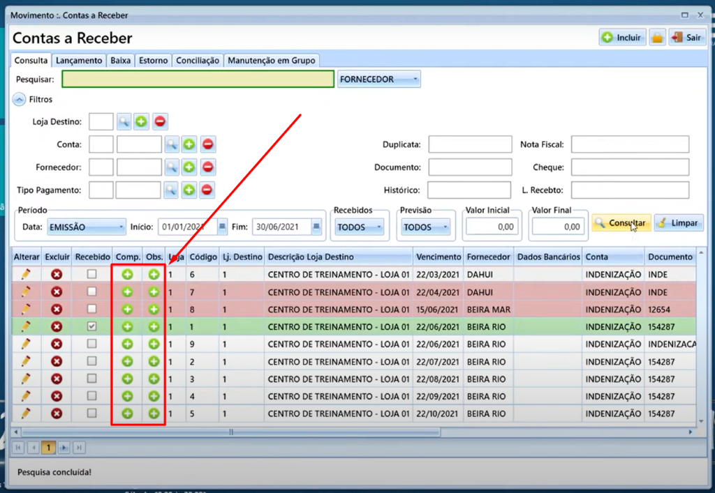Click the grid's vertical scrollbar down arrow
The height and width of the screenshot is (493, 715).
[701, 421]
